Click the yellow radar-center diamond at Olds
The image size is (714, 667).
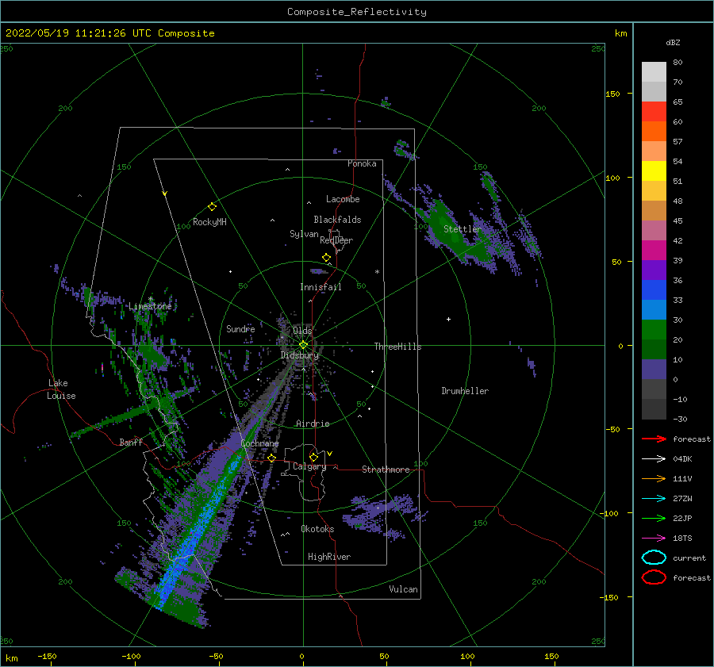pos(303,345)
